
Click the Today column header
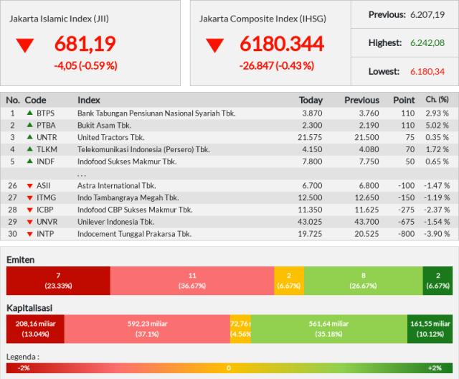point(311,100)
